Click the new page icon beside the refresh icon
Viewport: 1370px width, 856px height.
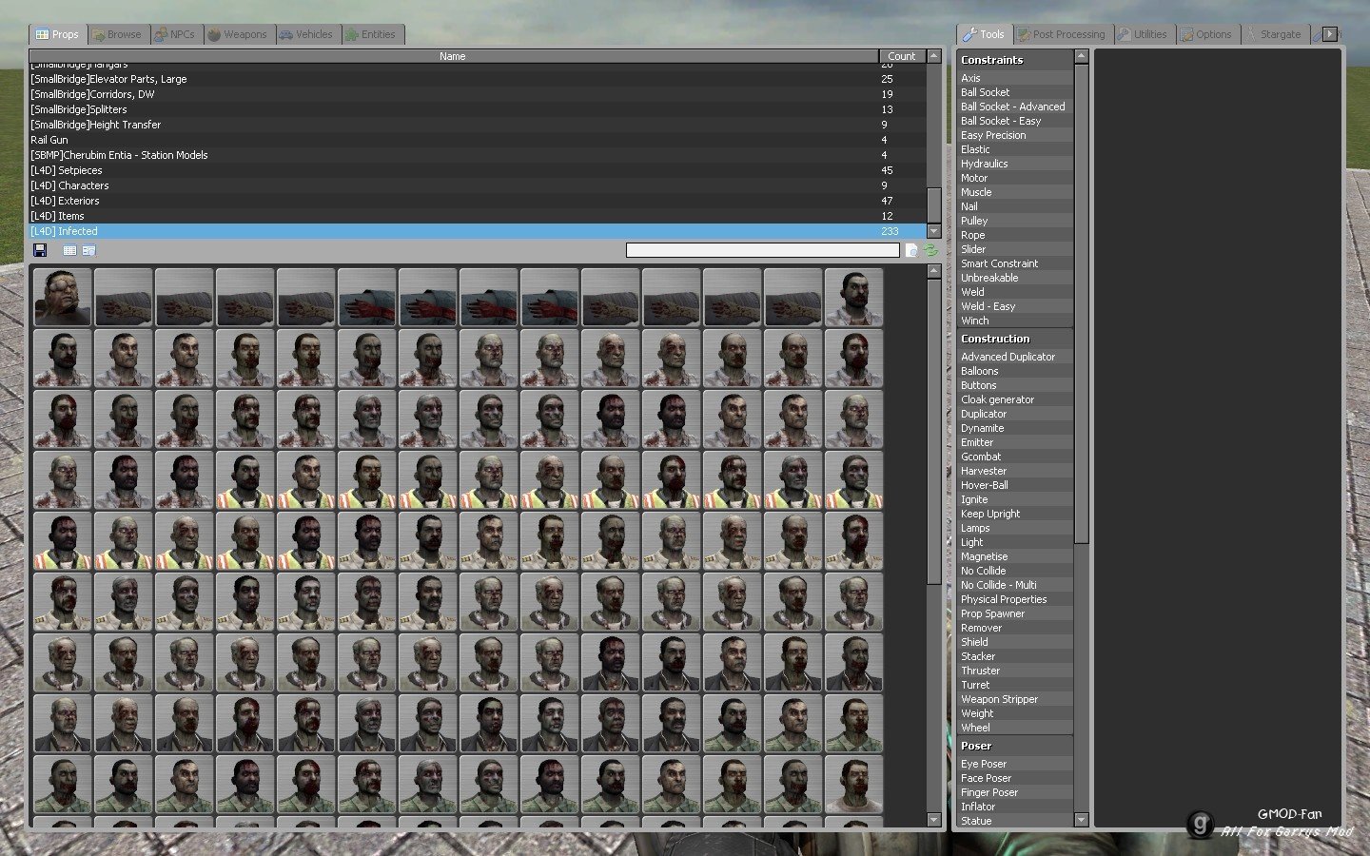click(x=912, y=250)
